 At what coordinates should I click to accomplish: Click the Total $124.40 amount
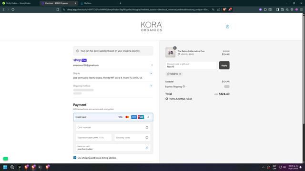[224, 94]
